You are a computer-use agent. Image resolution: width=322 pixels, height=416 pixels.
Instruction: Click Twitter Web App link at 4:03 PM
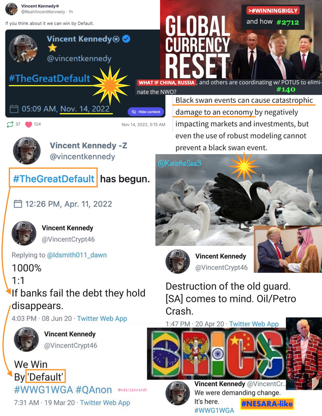click(102, 318)
